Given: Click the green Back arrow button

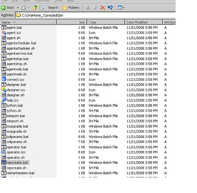Looking at the screenshot, I should click(x=3, y=8).
